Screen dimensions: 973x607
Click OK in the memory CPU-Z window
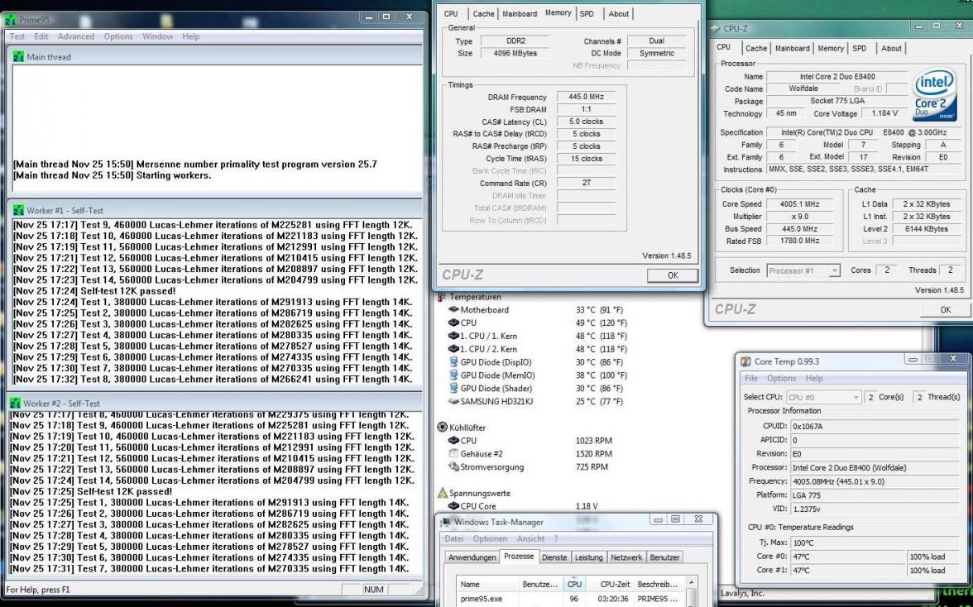(673, 275)
